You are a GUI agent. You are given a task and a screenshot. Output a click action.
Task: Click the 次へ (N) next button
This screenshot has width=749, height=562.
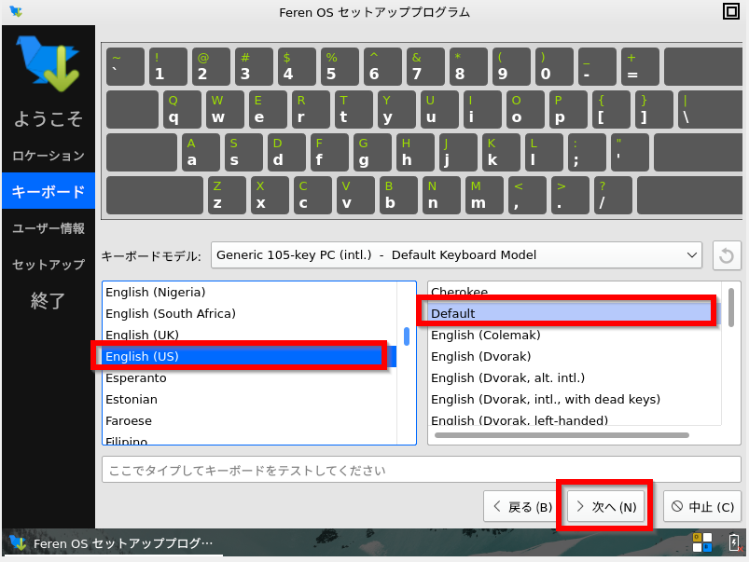coord(605,507)
